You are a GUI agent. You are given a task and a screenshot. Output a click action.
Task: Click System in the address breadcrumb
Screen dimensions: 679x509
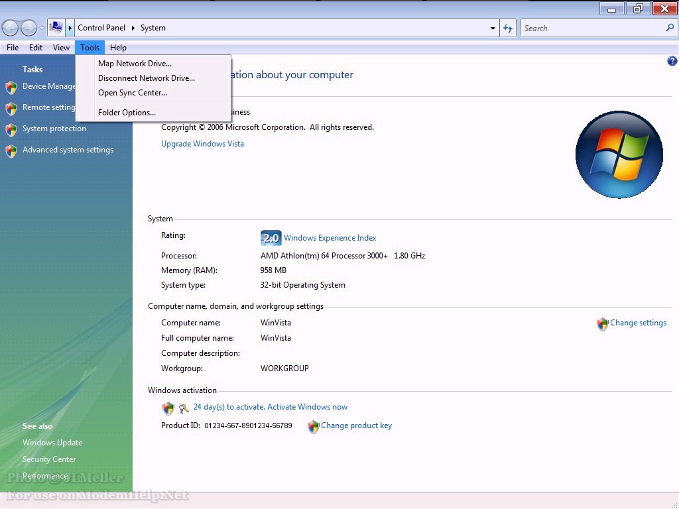(x=153, y=28)
